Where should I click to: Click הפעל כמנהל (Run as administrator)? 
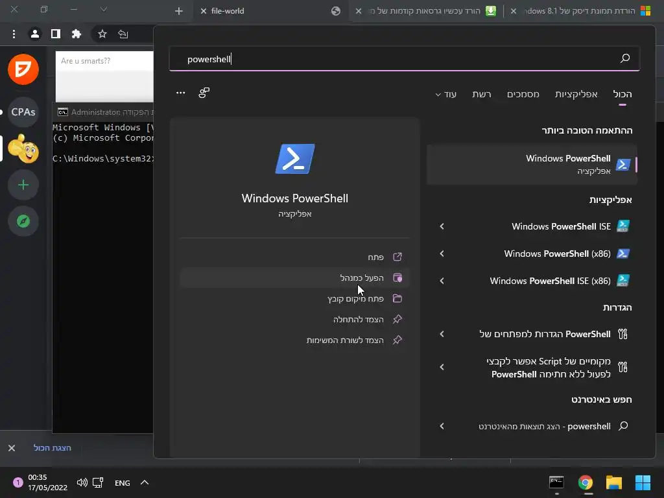(x=295, y=278)
